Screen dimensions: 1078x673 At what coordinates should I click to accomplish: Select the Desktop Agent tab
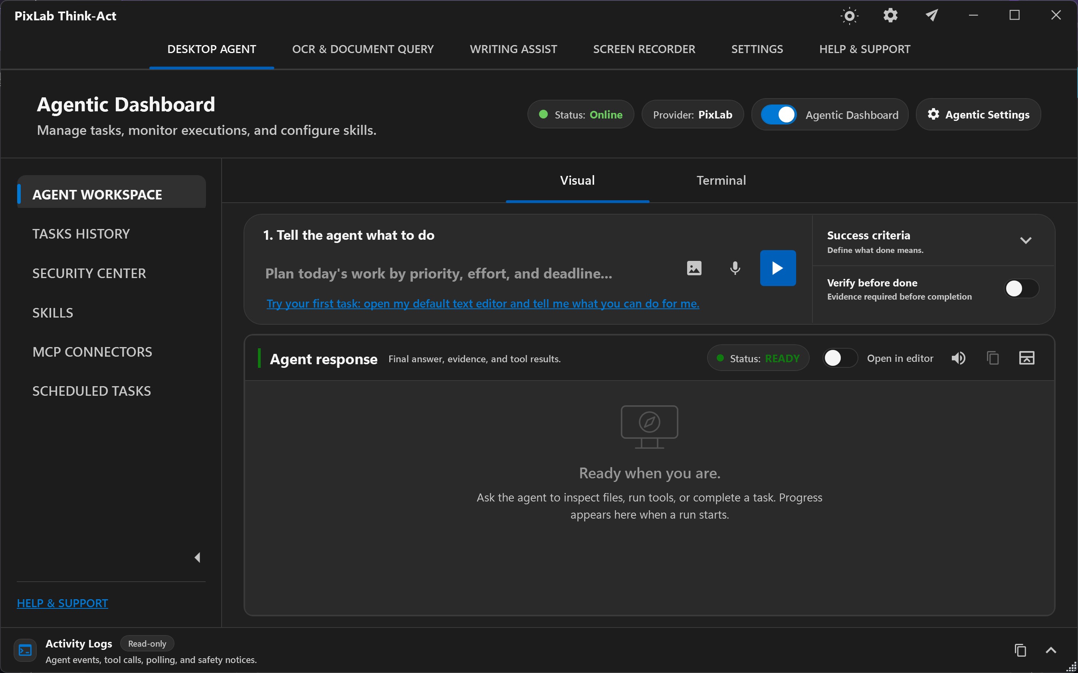click(x=212, y=49)
